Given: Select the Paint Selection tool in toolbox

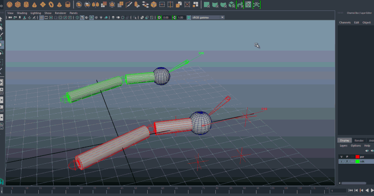Looking at the screenshot, I should (x=1, y=36).
